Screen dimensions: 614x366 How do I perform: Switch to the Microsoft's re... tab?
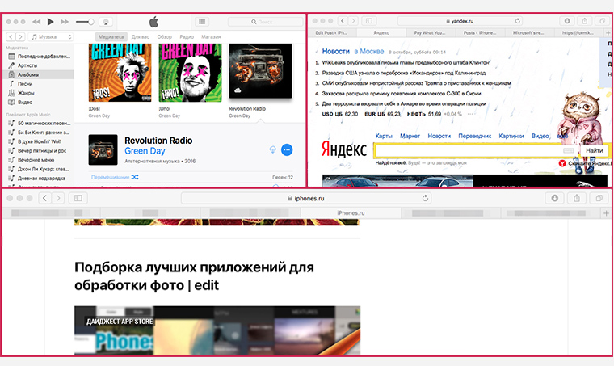pos(528,33)
